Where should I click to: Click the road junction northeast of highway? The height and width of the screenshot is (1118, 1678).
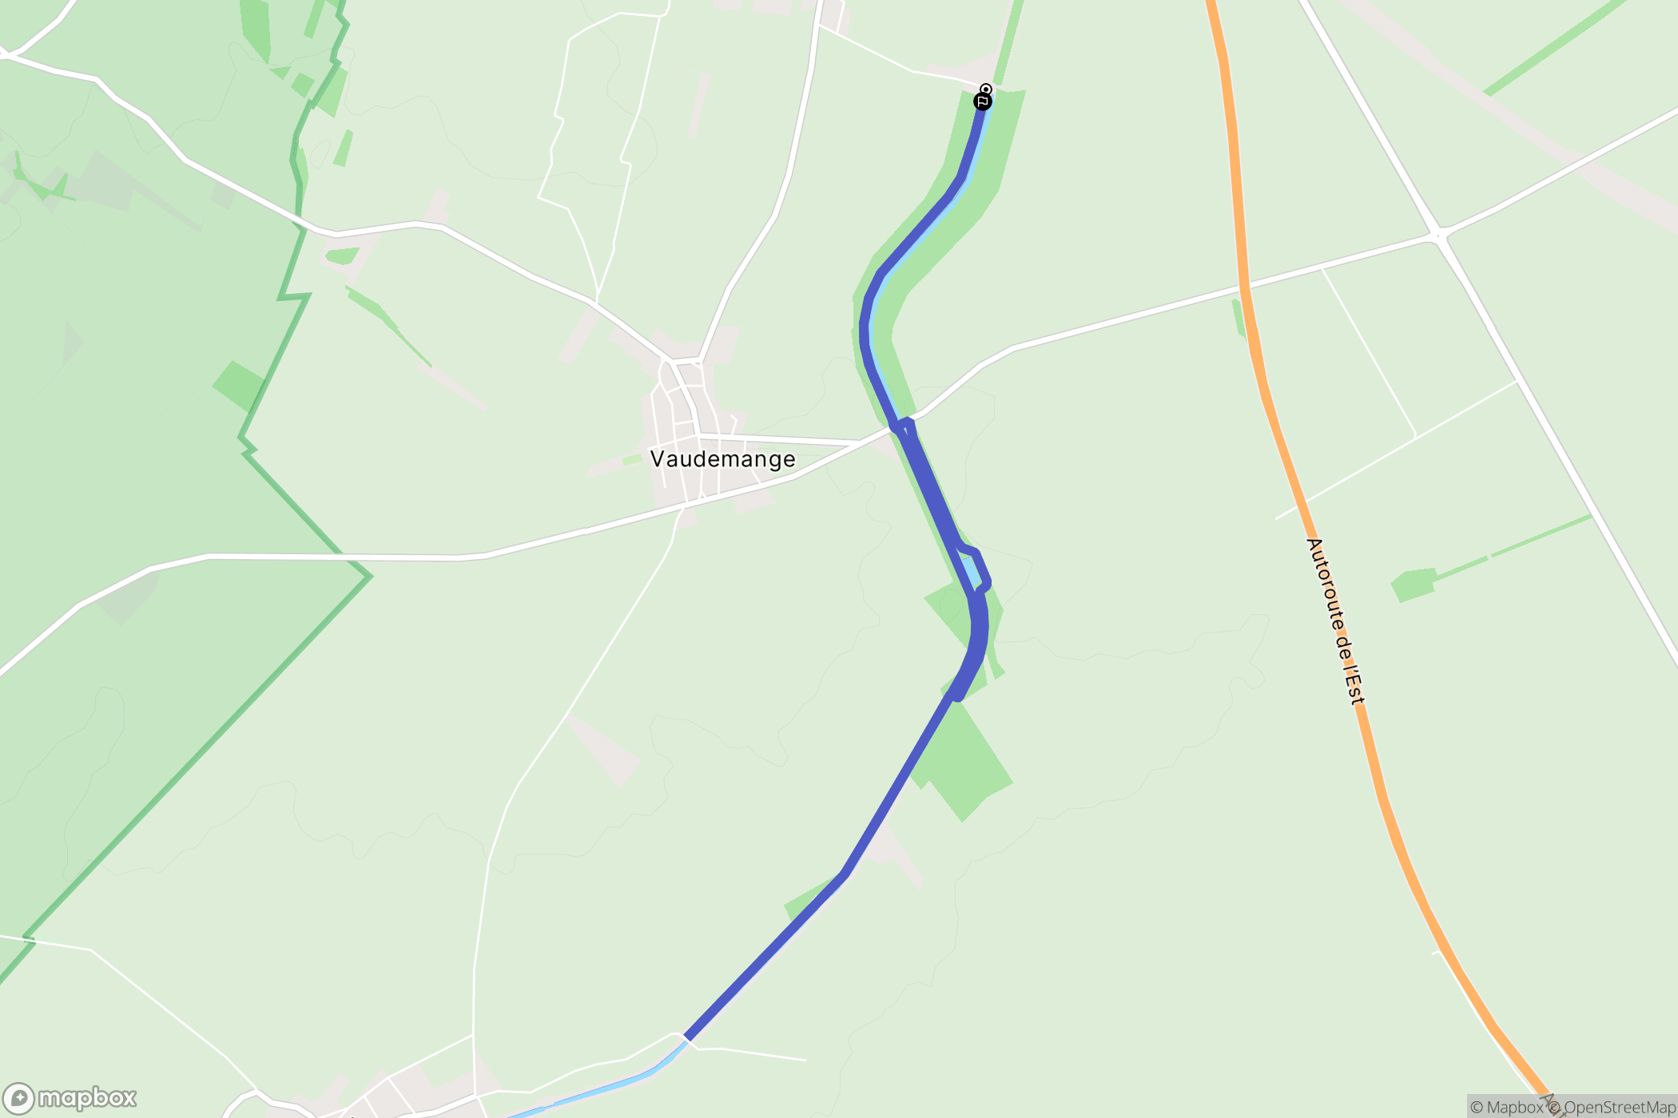(x=1438, y=234)
